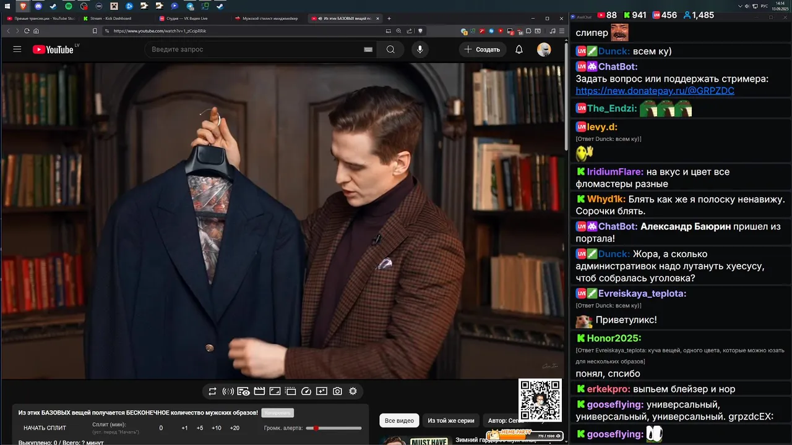Click the card-with-eye icon in player toolbar
Viewport: 792px width, 445px height.
point(244,391)
